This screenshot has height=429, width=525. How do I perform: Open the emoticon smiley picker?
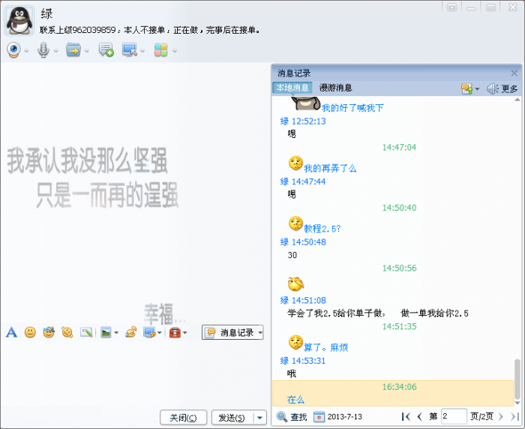click(x=30, y=332)
